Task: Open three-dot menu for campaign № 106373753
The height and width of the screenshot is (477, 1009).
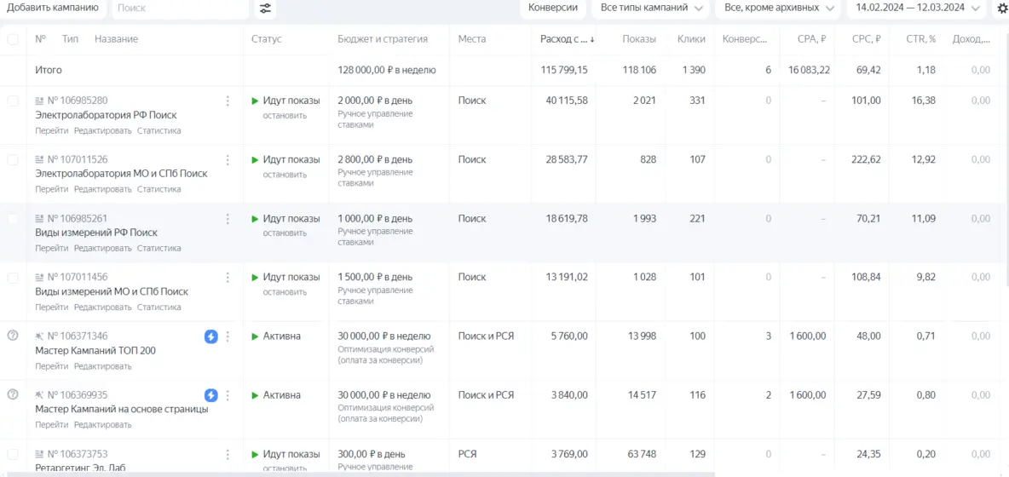Action: click(228, 455)
